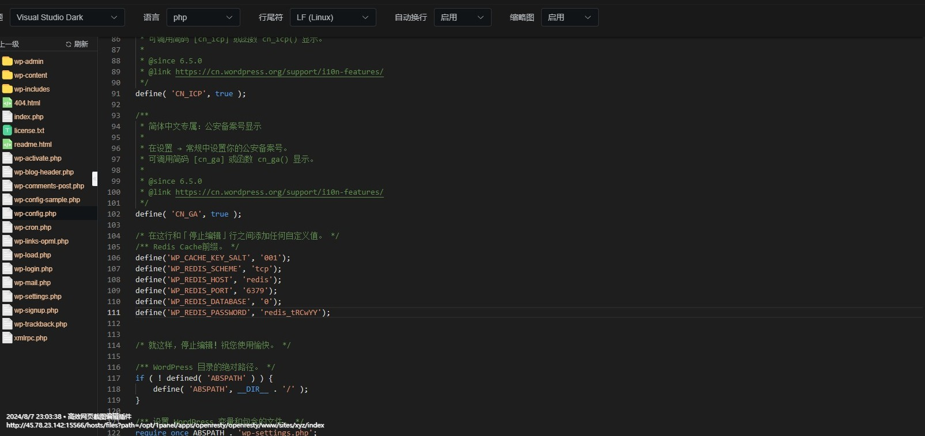The width and height of the screenshot is (925, 436).
Task: Click the wp-admin folder icon
Action: tap(7, 61)
